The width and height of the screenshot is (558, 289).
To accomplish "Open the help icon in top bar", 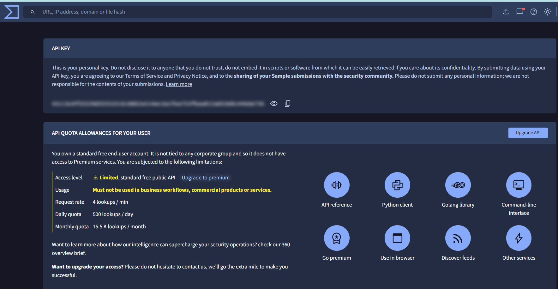I will (534, 12).
